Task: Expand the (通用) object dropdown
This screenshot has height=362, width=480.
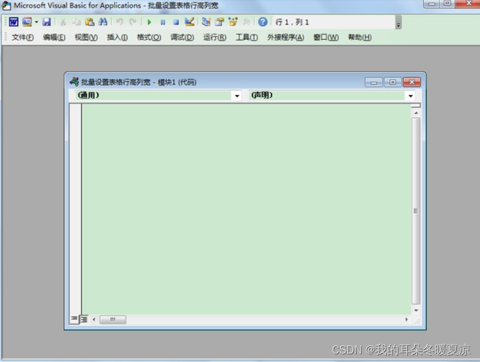Action: coord(237,96)
